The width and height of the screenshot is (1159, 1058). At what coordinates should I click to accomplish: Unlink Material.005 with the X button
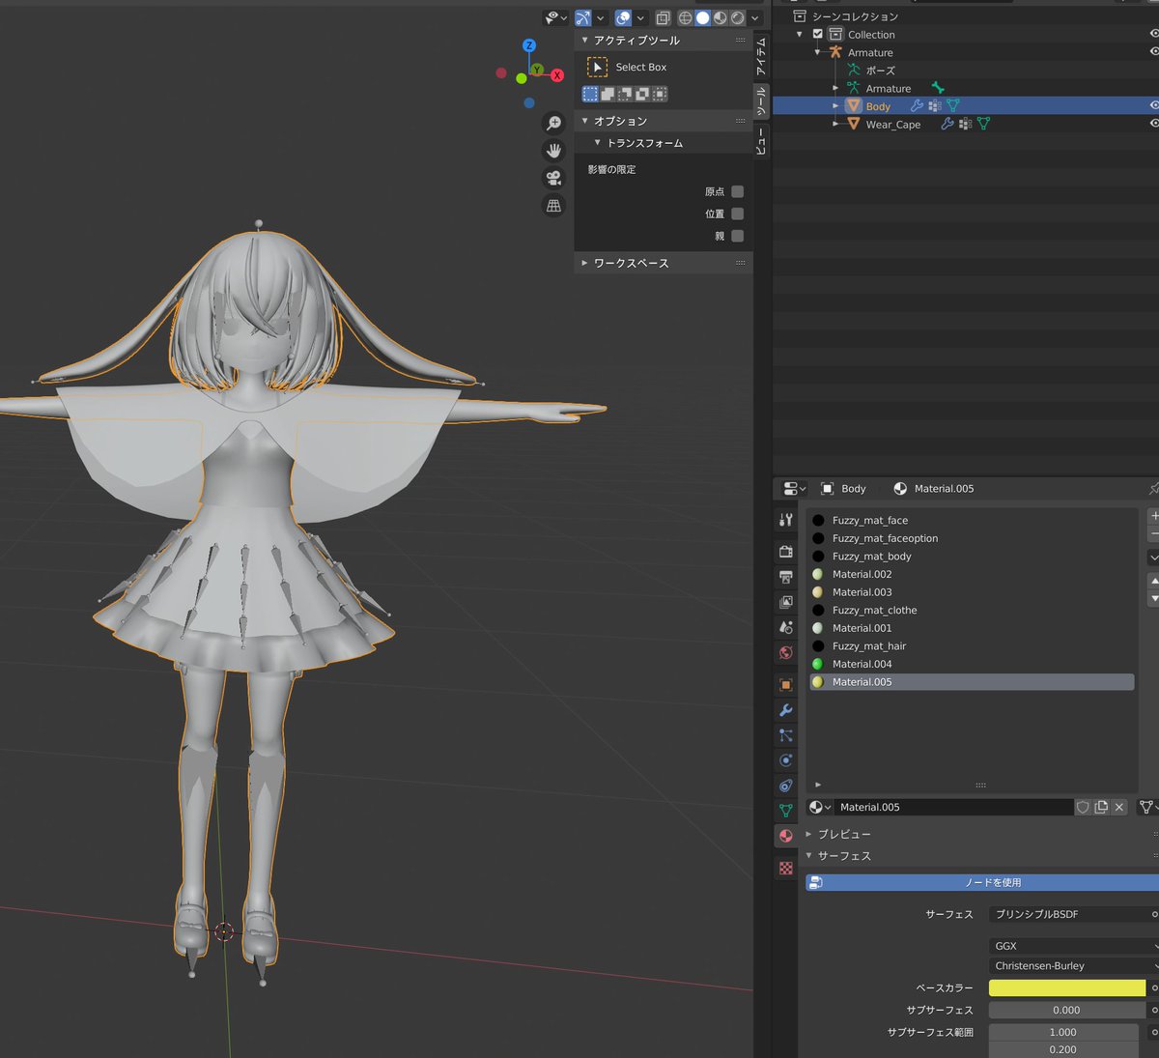[1119, 807]
